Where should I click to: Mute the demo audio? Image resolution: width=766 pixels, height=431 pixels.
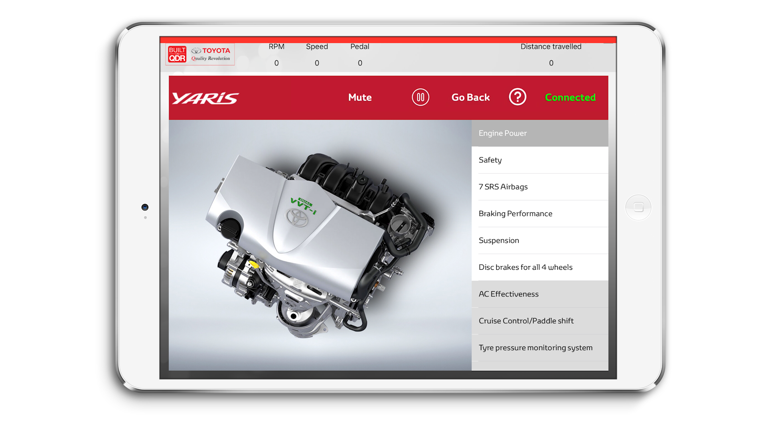(359, 97)
